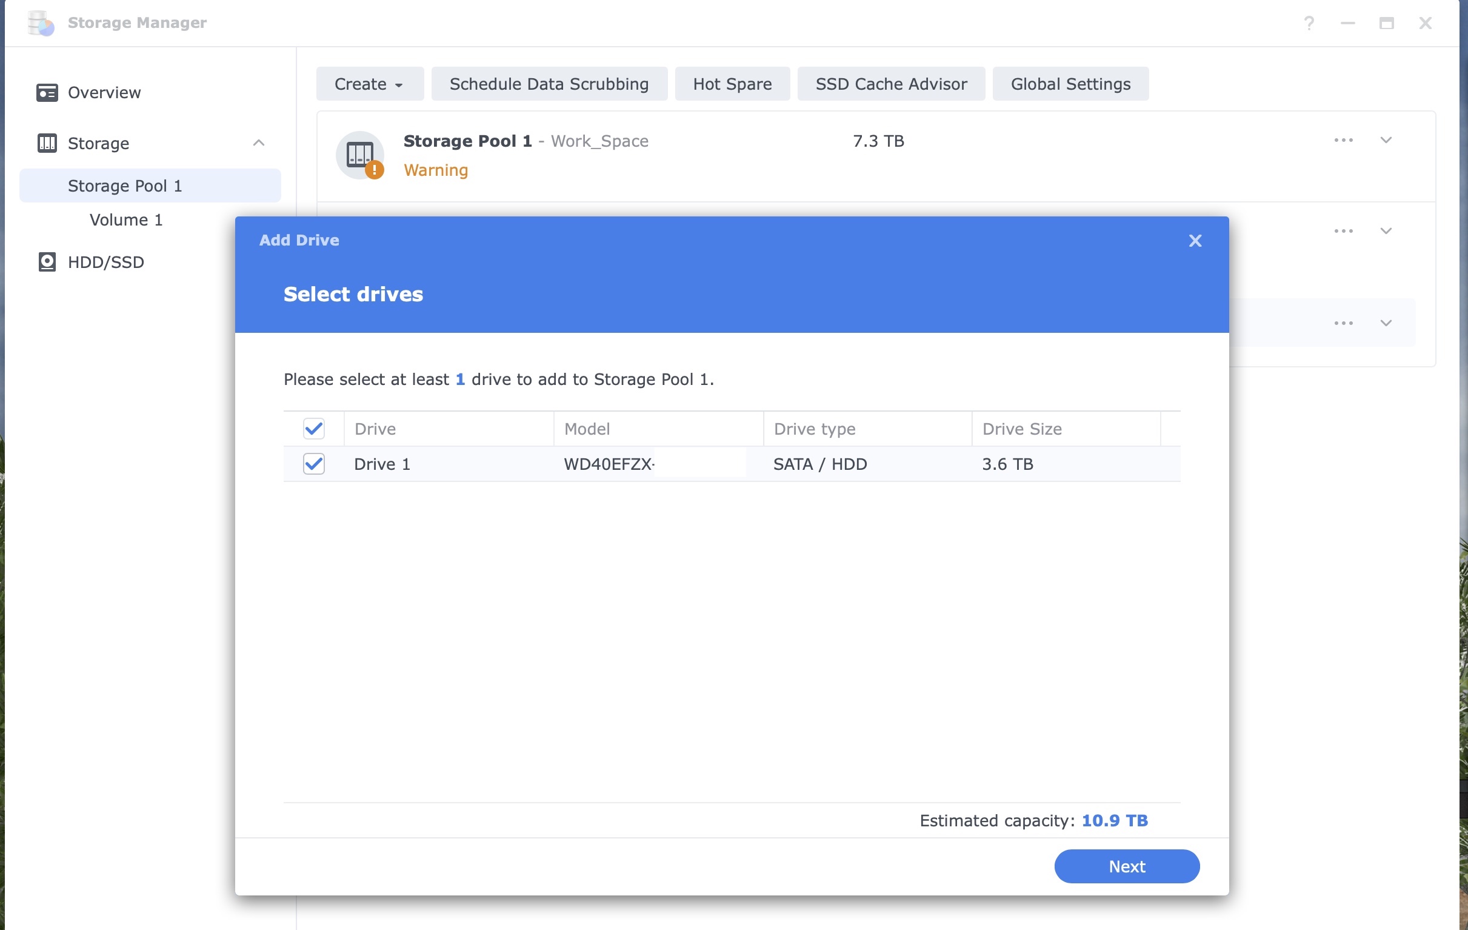Viewport: 1468px width, 930px height.
Task: Open the Storage Pool 1 three-dot menu
Action: coord(1343,141)
